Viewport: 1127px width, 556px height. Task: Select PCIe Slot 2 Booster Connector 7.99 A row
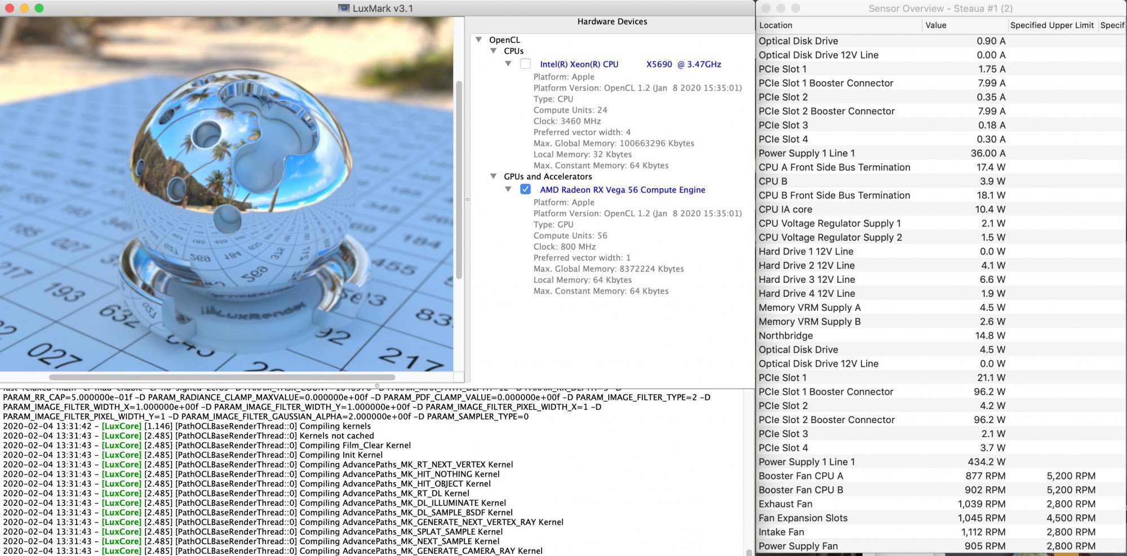point(940,112)
